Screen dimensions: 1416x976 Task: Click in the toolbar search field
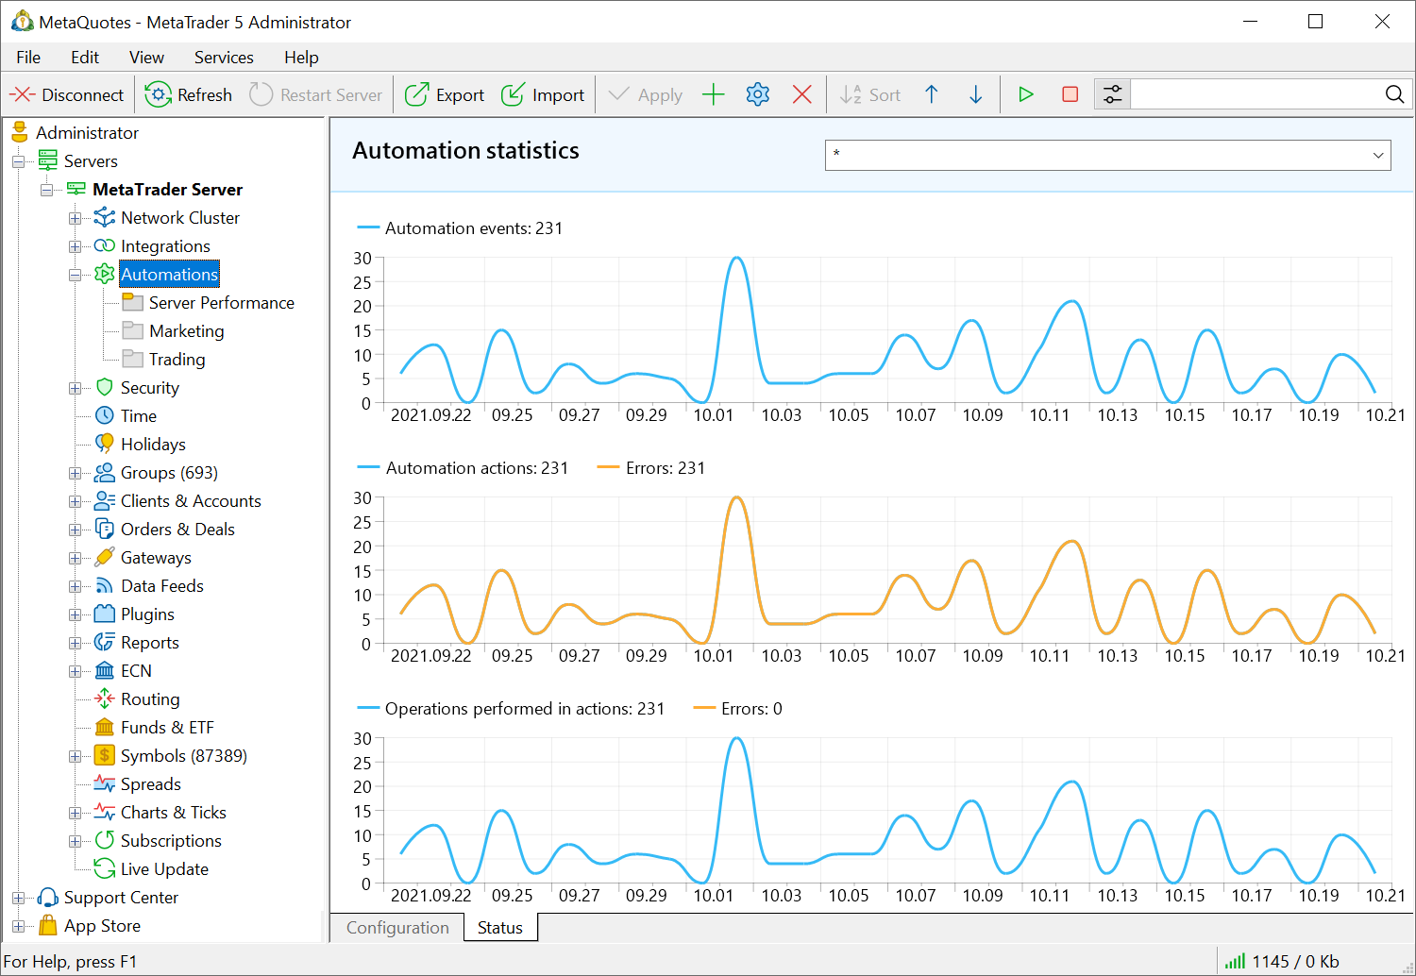(x=1256, y=94)
